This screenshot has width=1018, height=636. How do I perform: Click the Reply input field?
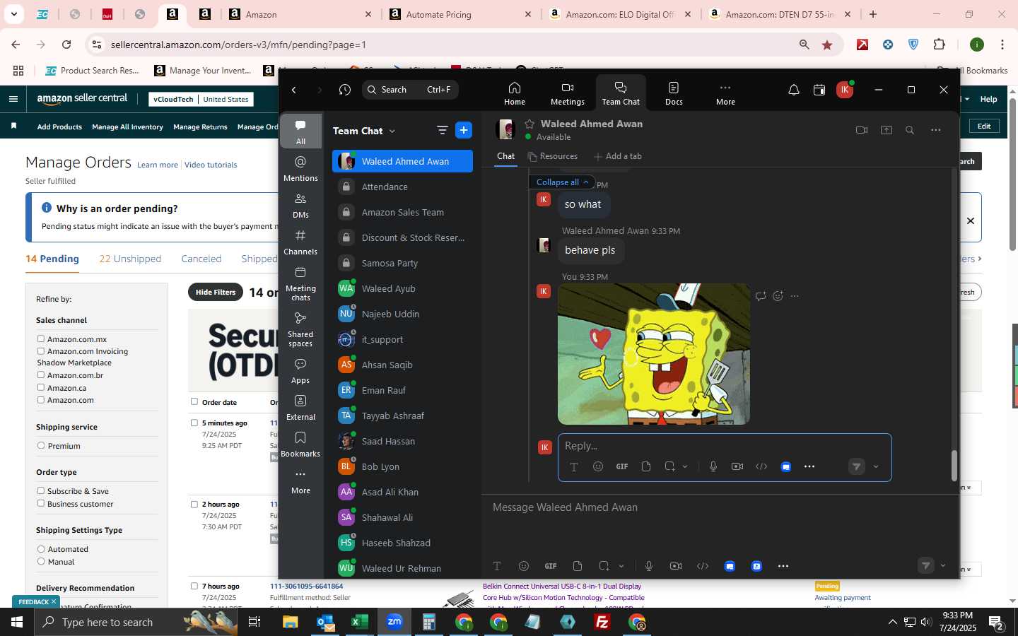pyautogui.click(x=725, y=446)
